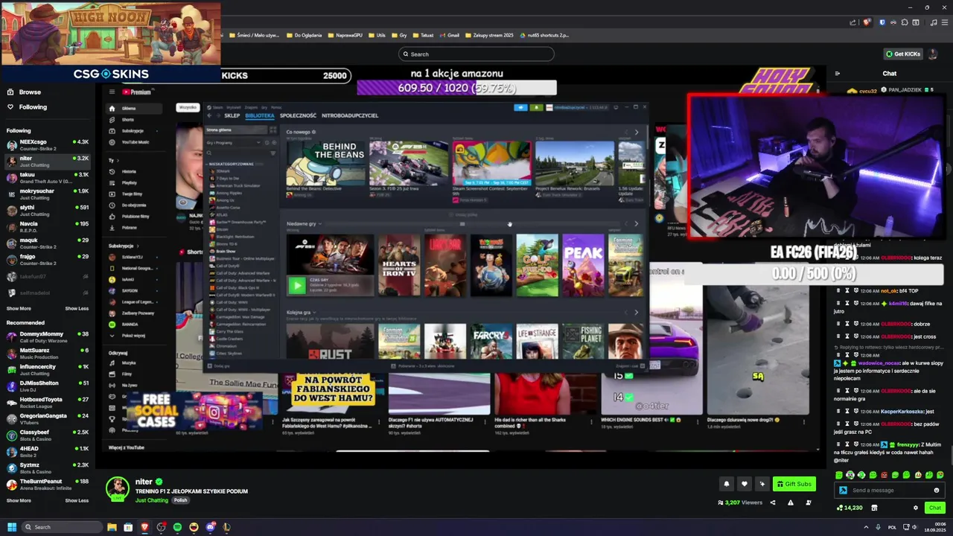Open Steam BIBLIOTEKA tab
This screenshot has height=536, width=953.
(260, 115)
